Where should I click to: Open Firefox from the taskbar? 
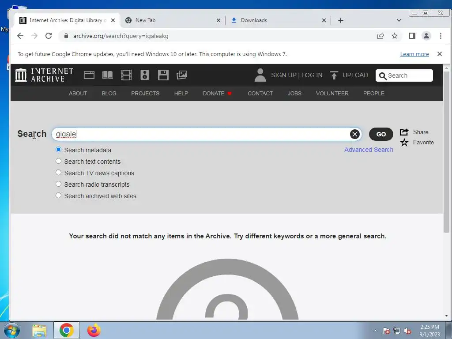pyautogui.click(x=94, y=330)
